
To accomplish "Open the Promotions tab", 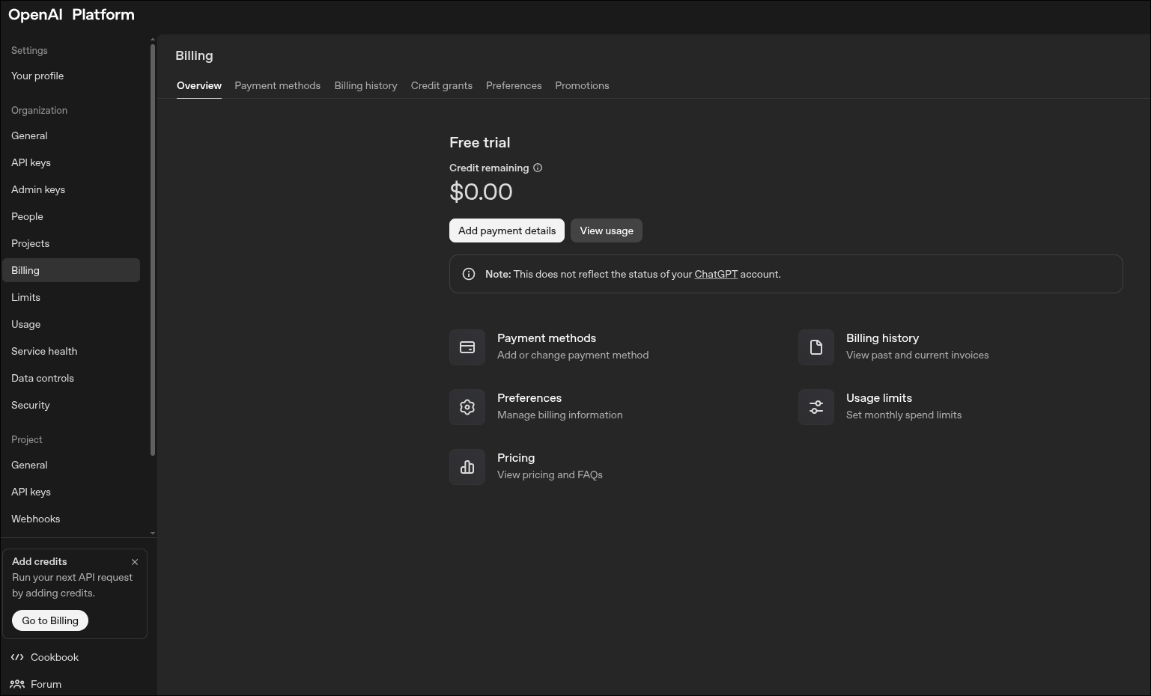I will pyautogui.click(x=582, y=85).
